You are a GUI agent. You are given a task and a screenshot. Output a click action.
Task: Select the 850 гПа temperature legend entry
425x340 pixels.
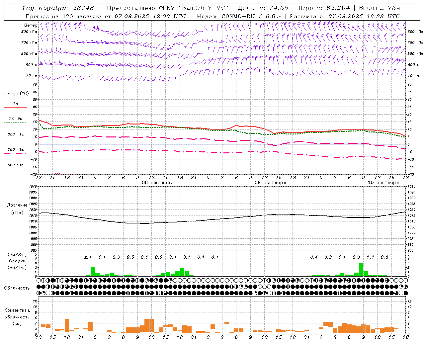(x=15, y=134)
